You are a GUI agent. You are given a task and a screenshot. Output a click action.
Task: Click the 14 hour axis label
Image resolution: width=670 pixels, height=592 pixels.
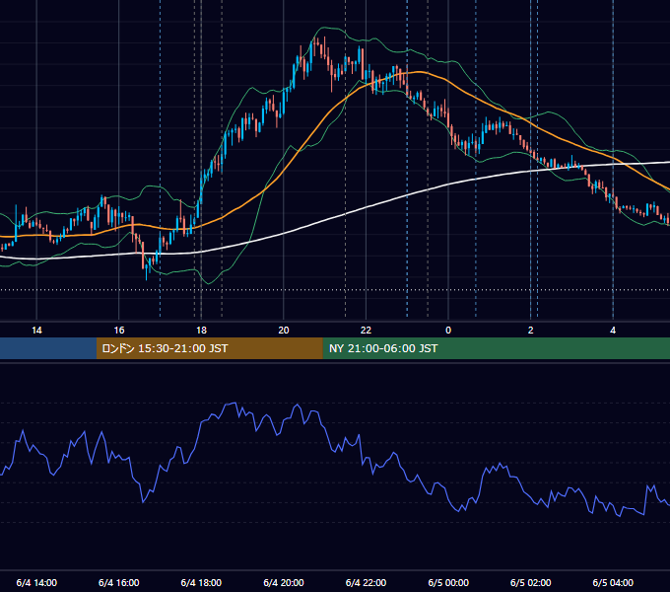click(x=36, y=331)
